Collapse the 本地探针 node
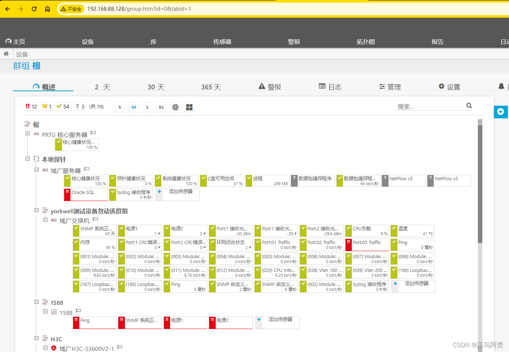 27,158
